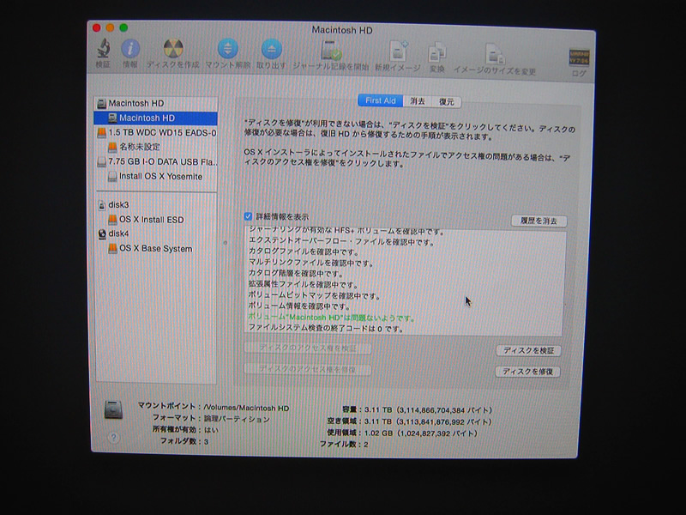Click the 新規イメージ toolbar icon
This screenshot has height=515, width=686.
398,51
